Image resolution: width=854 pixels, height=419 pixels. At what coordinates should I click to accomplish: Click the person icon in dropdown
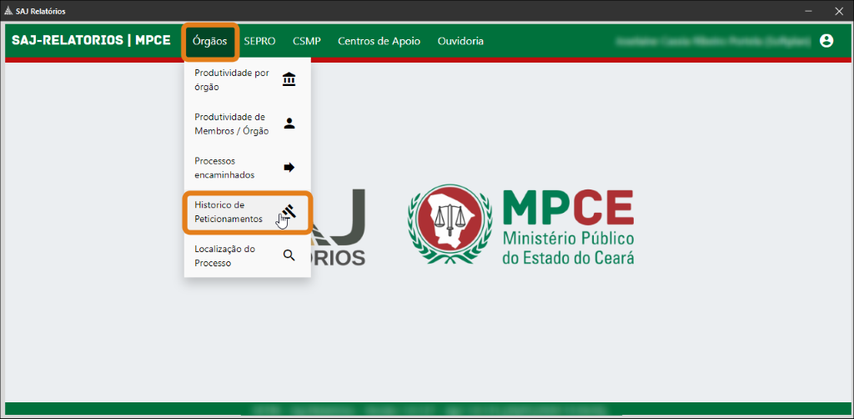click(x=289, y=124)
